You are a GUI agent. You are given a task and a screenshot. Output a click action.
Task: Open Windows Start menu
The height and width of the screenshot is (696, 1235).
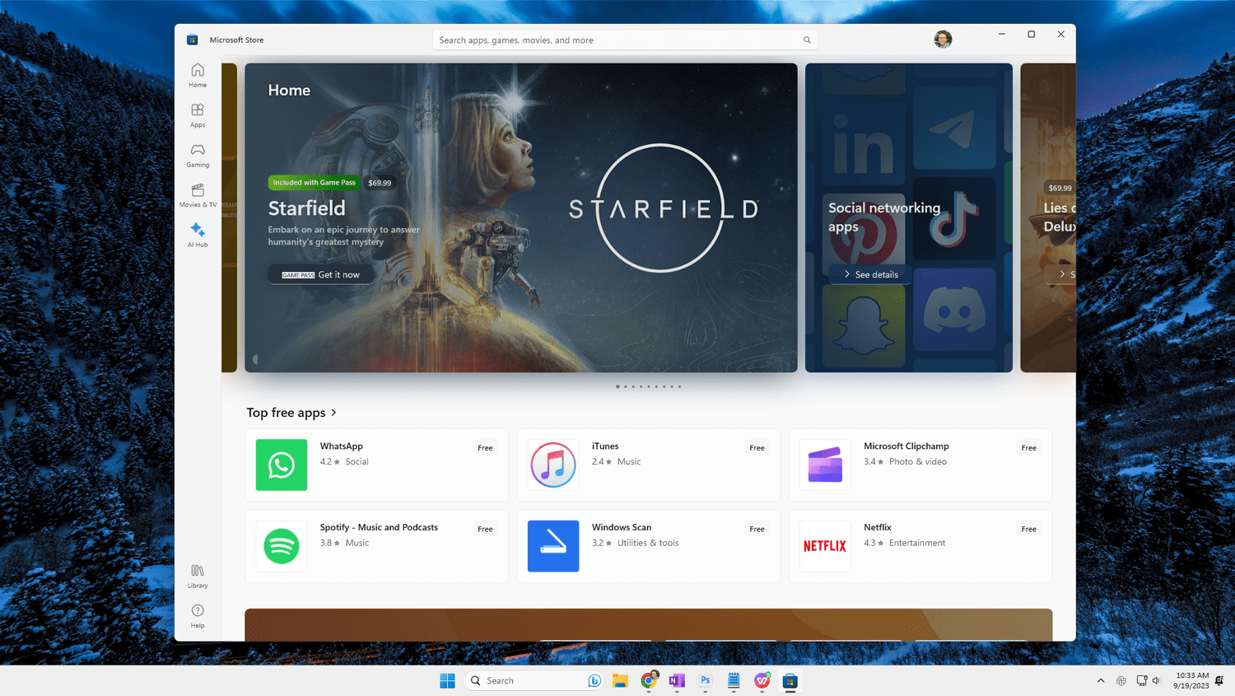point(447,680)
